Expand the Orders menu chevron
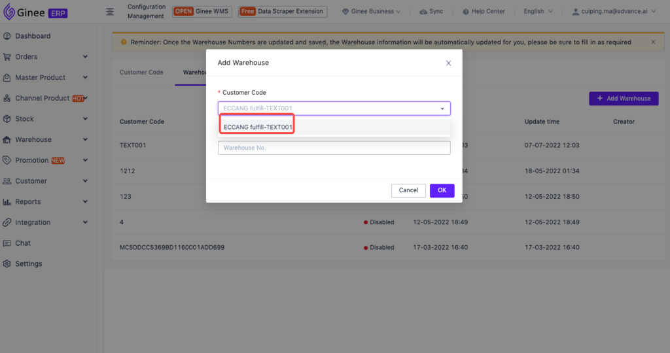Viewport: 670px width, 353px height. [x=85, y=57]
